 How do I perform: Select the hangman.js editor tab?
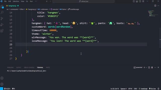[x=12, y=6]
